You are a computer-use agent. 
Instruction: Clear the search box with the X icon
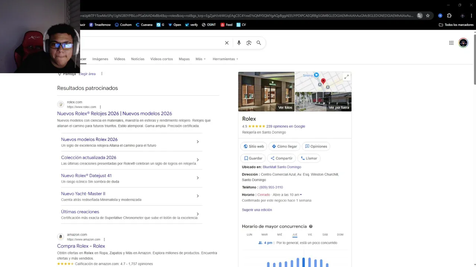(227, 43)
